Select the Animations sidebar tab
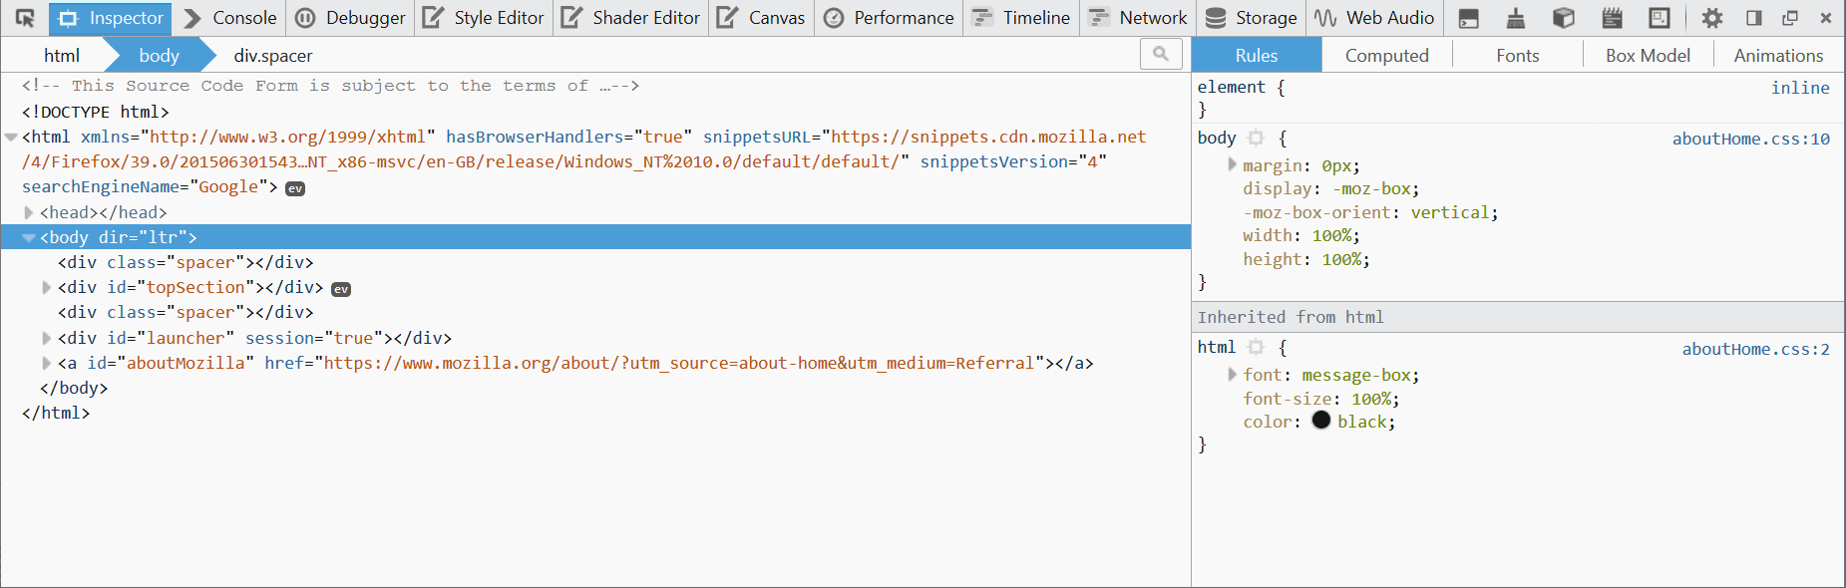1846x588 pixels. (1779, 55)
